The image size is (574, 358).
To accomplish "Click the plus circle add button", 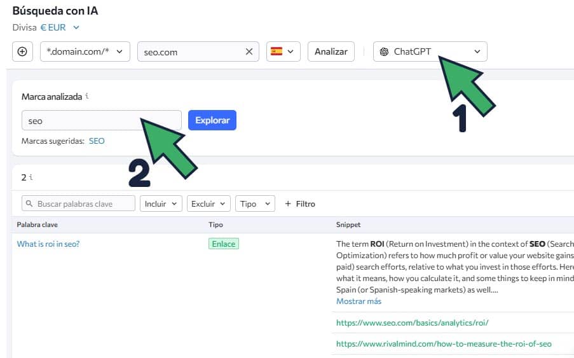I will 22,52.
